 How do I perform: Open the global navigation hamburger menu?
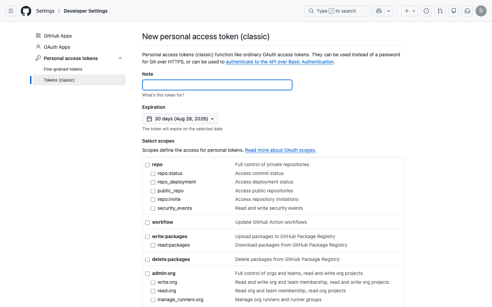tap(11, 11)
